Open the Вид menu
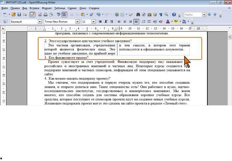 click(25, 8)
